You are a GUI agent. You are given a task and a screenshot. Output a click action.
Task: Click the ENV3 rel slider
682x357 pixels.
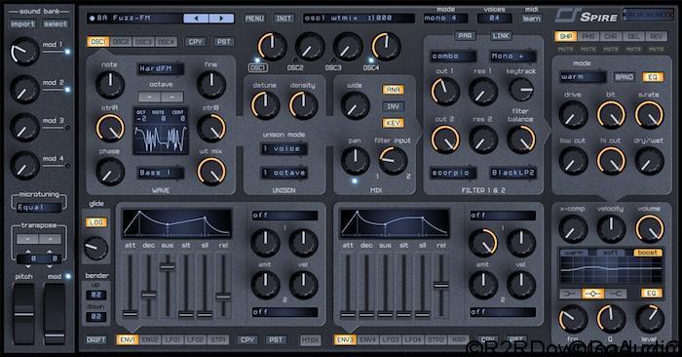coord(441,286)
